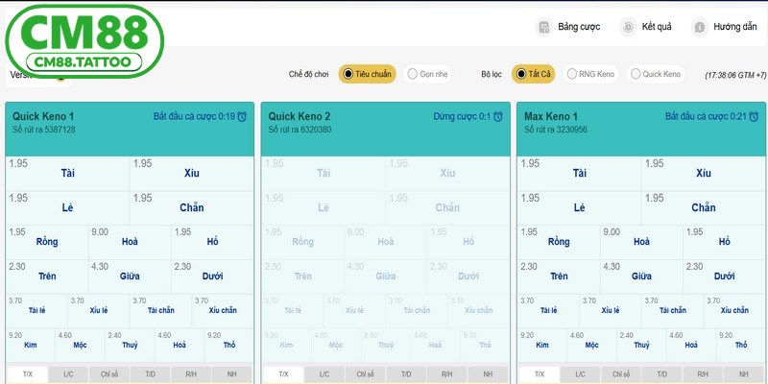Click the alarm clock icon in Max Keno 1

coord(754,117)
